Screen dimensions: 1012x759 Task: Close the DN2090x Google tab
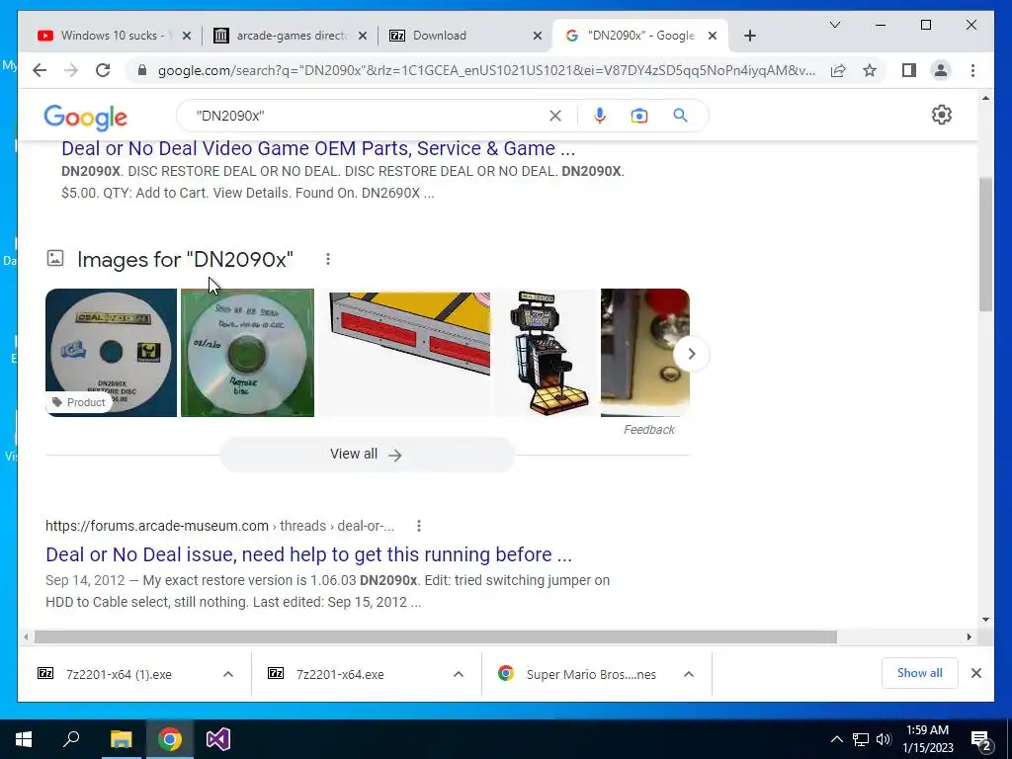[712, 36]
